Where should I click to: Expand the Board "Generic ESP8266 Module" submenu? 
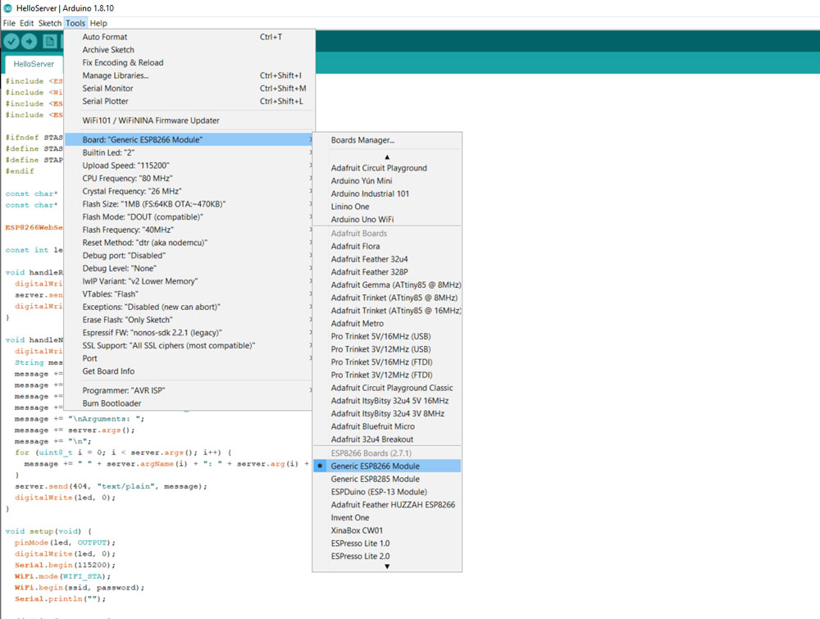tap(189, 139)
